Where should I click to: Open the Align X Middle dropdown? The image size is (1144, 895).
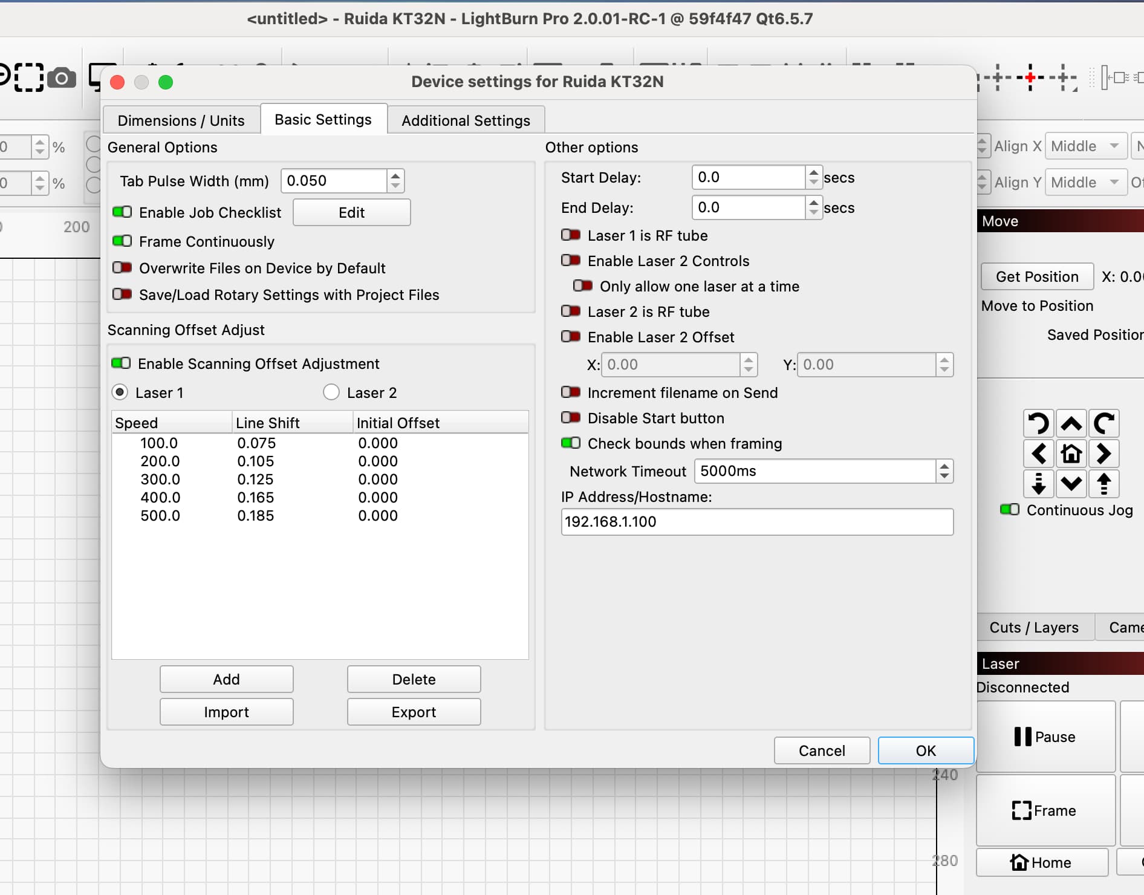pyautogui.click(x=1085, y=146)
